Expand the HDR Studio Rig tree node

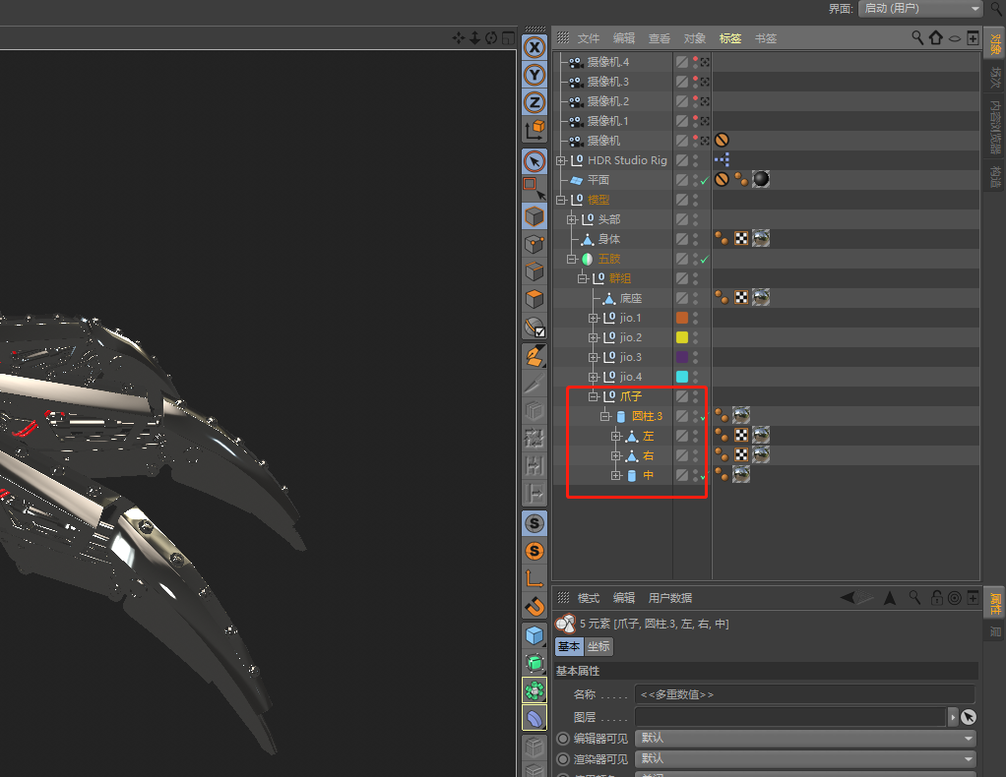(561, 160)
